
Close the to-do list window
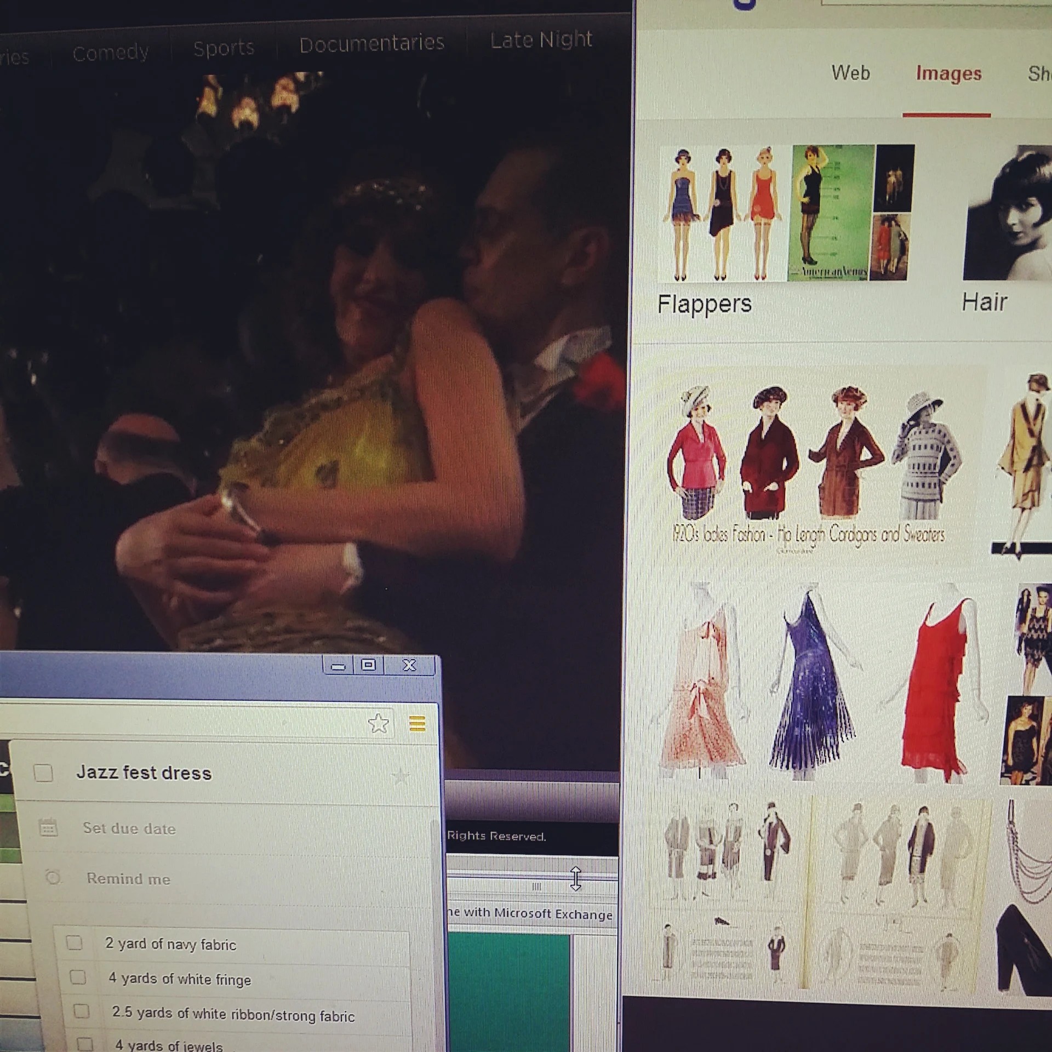coord(409,665)
